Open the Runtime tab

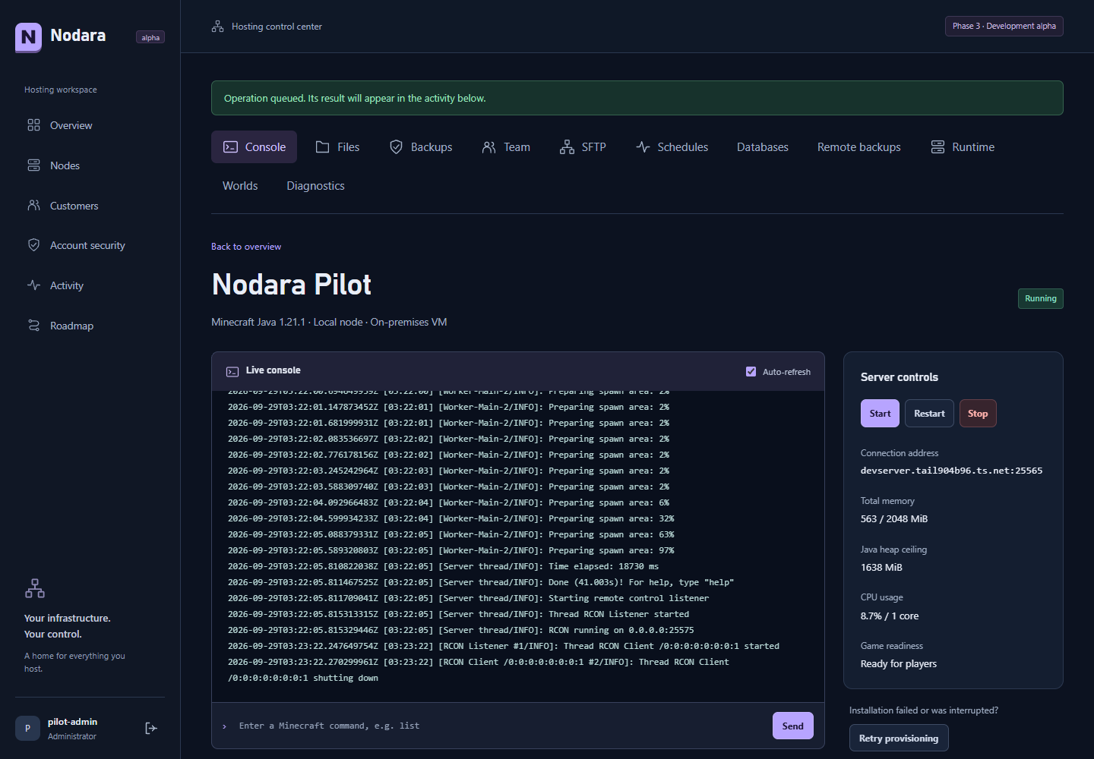963,147
